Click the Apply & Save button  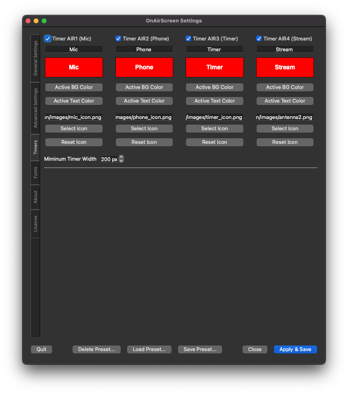(x=295, y=350)
